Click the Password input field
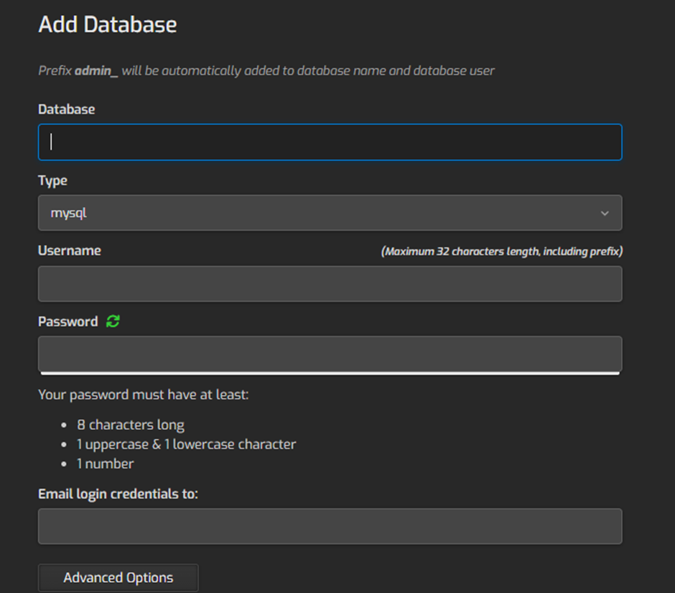Screen dimensions: 675x593 (330, 354)
